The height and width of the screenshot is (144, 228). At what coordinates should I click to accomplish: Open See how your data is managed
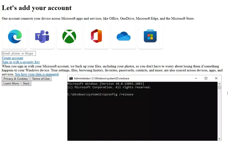(x=37, y=74)
